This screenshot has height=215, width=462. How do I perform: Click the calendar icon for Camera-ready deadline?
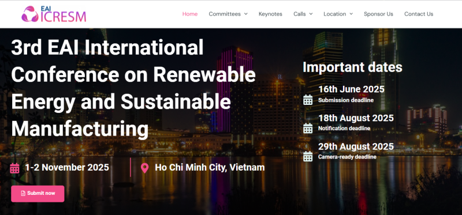pyautogui.click(x=308, y=156)
